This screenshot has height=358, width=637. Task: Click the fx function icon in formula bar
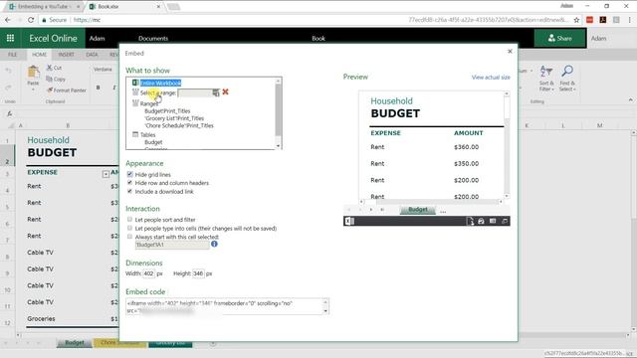(x=9, y=114)
